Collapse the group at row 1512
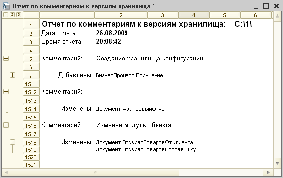This screenshot has width=283, height=178. [x=6, y=91]
